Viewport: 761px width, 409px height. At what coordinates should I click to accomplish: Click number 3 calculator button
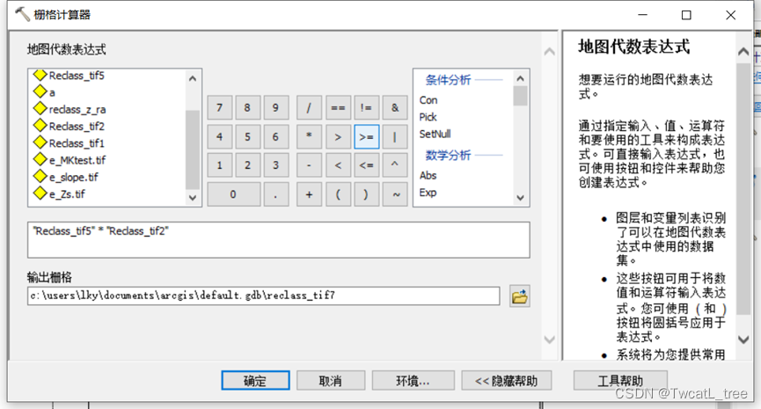pyautogui.click(x=275, y=165)
